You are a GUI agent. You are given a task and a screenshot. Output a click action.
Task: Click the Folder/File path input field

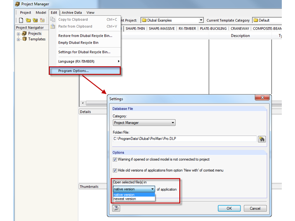click(x=184, y=139)
